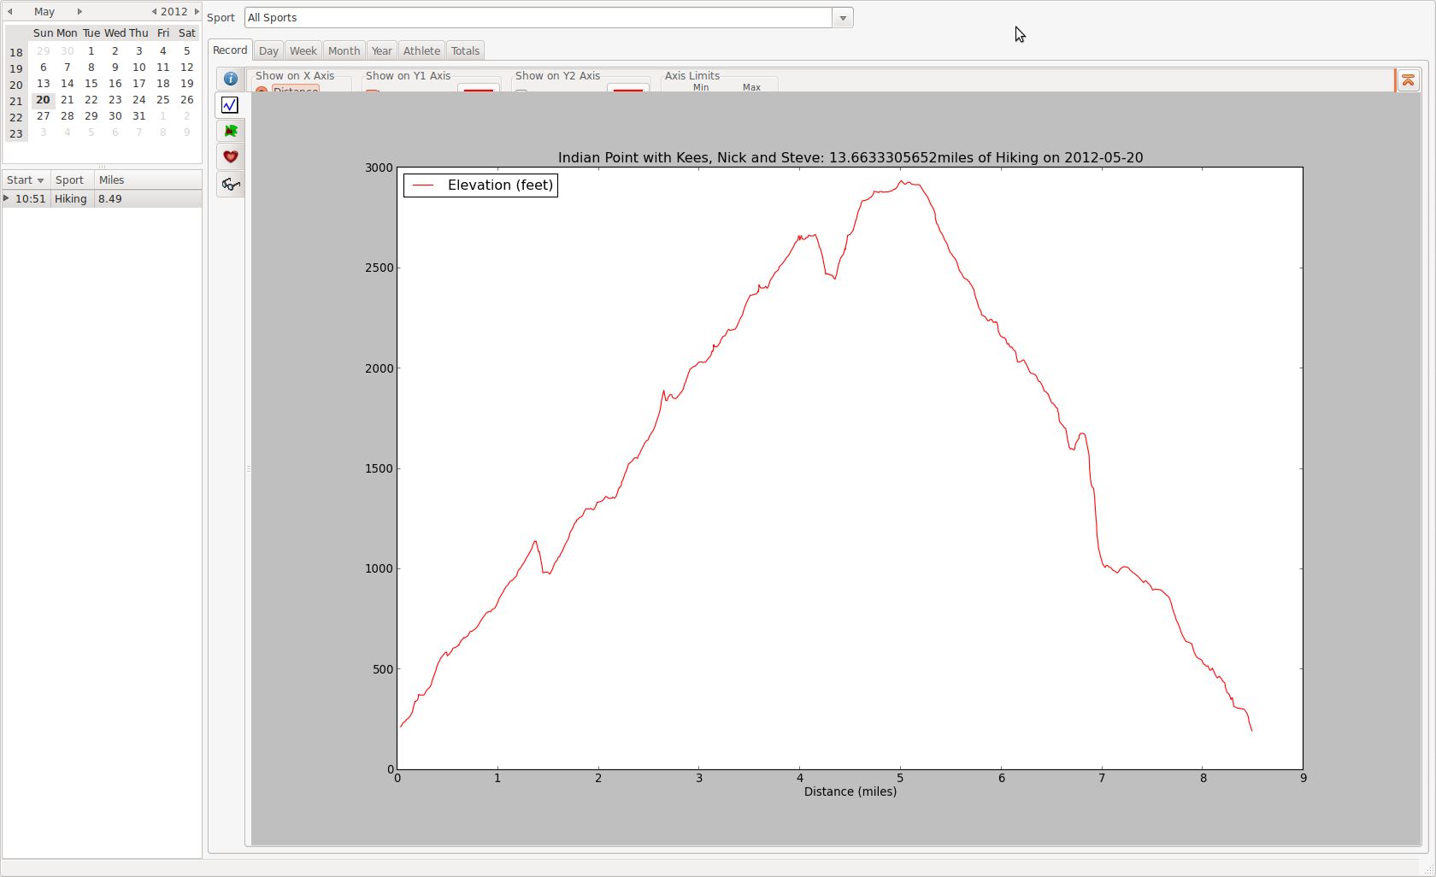The image size is (1436, 877).
Task: Open the activity info summary view
Action: click(230, 79)
